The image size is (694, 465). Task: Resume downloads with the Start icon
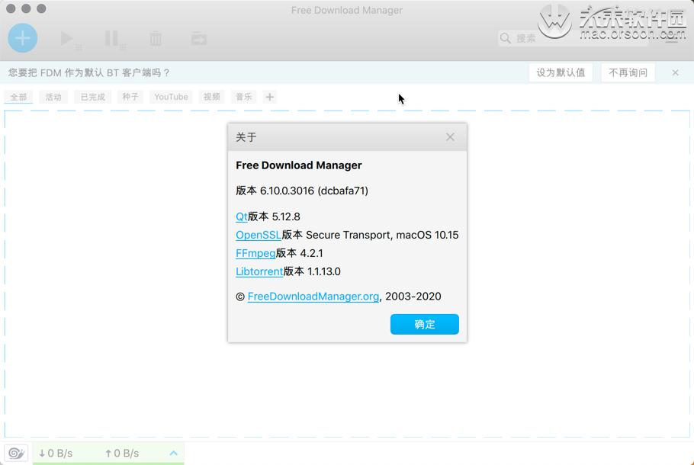67,37
